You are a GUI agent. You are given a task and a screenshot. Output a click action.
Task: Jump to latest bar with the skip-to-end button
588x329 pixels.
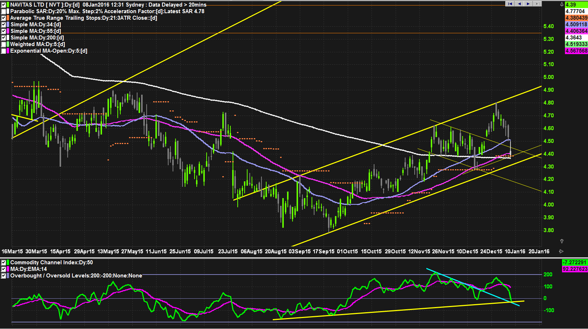[x=537, y=4]
